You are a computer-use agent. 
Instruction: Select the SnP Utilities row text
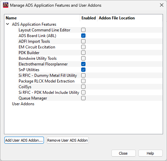coord(29,70)
